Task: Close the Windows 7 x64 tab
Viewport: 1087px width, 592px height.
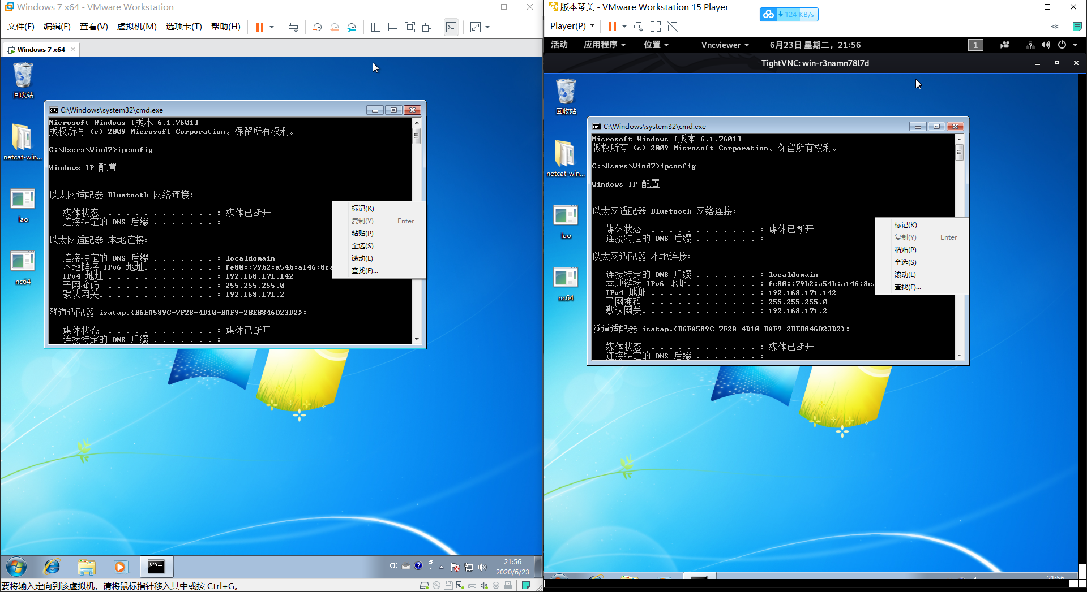Action: pyautogui.click(x=73, y=50)
